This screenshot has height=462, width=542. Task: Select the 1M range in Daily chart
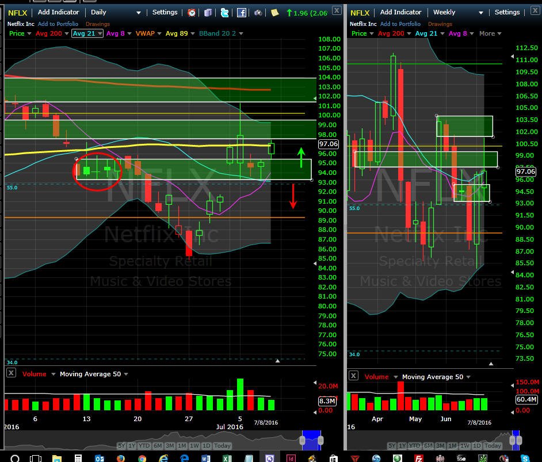click(182, 446)
